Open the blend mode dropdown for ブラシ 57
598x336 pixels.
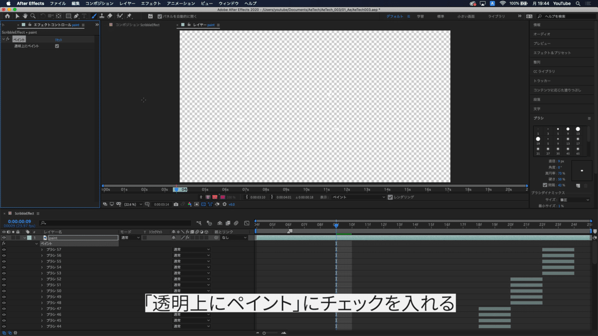(192, 248)
